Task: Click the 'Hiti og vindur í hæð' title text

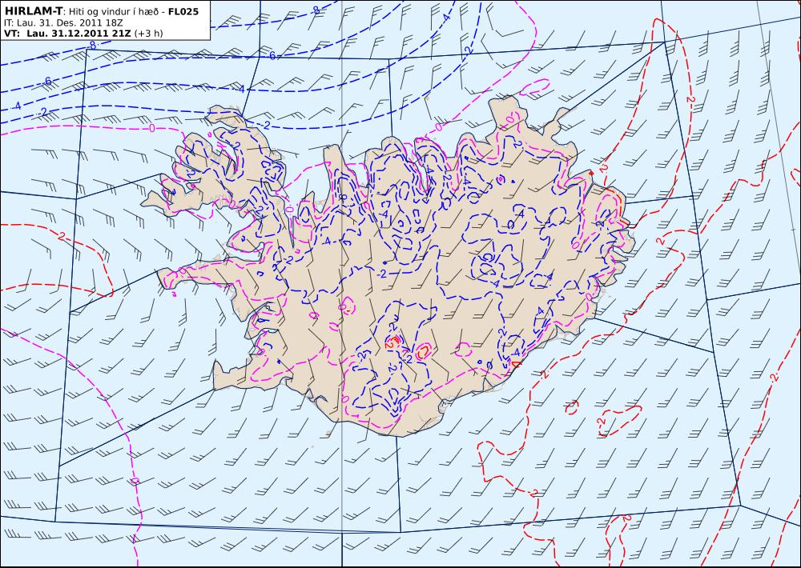Action: 114,12
